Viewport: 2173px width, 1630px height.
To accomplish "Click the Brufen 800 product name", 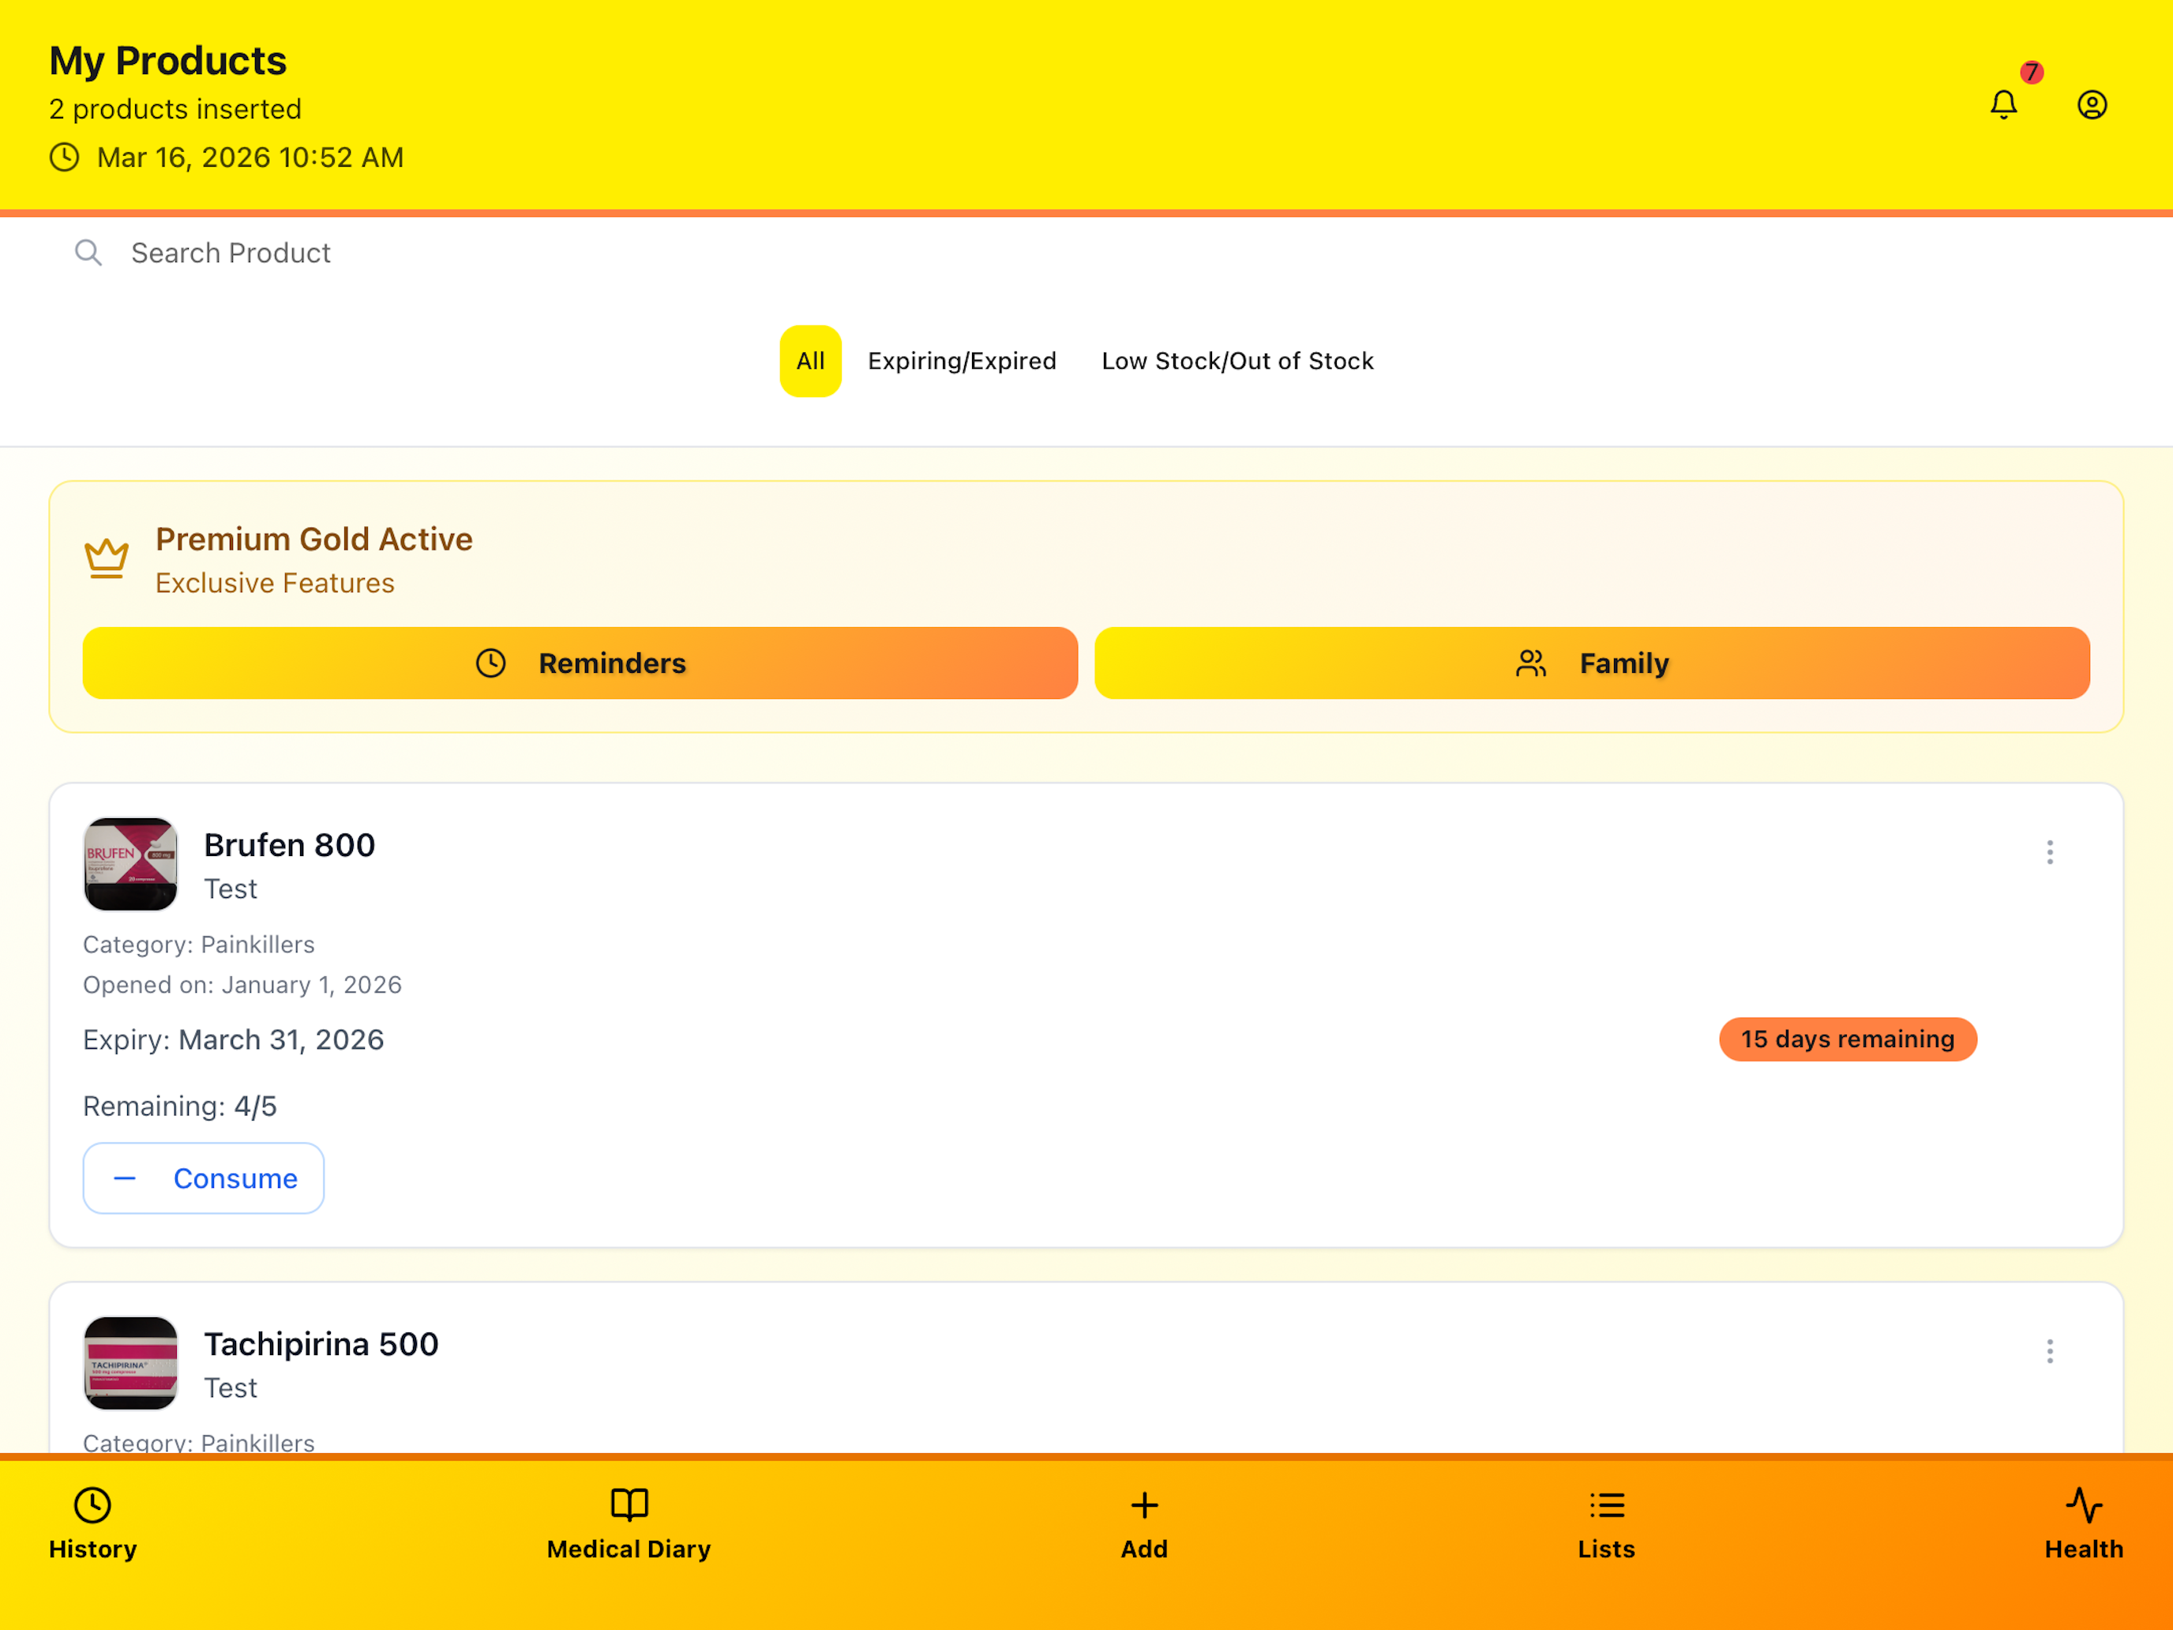I will pyautogui.click(x=290, y=845).
